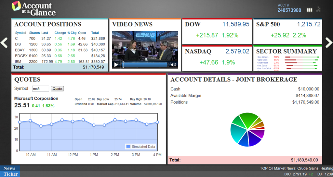Click the Quote button

click(57, 89)
